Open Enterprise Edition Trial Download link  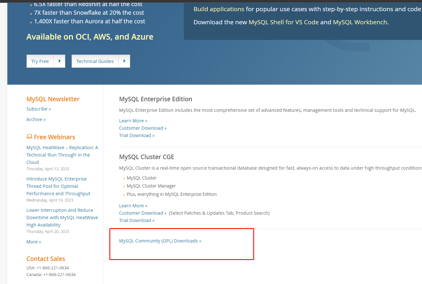(x=137, y=135)
